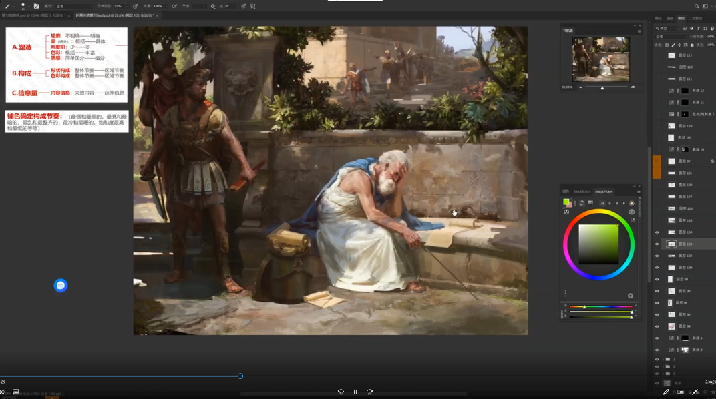The image size is (716, 399).
Task: Enable airbrush build-up icon
Action: [x=174, y=7]
